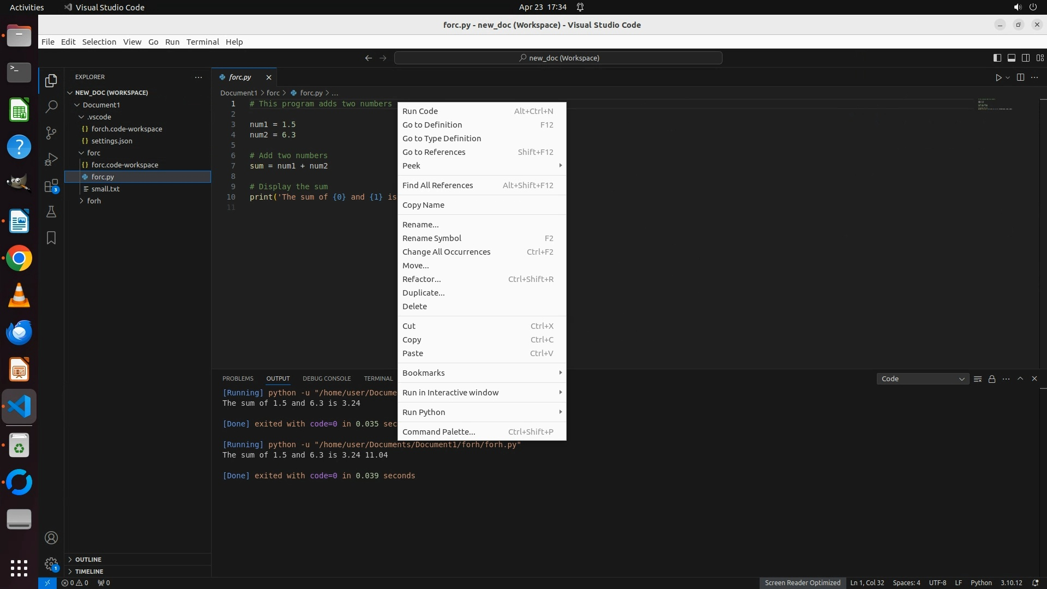Open the Extensions view icon
This screenshot has width=1047, height=589.
tap(51, 186)
